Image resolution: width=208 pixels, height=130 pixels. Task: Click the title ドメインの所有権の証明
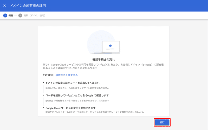click(x=28, y=6)
